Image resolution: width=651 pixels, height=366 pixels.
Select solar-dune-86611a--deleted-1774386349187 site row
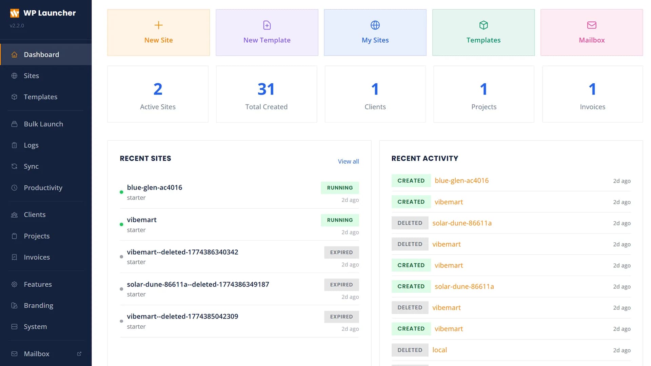pyautogui.click(x=239, y=289)
